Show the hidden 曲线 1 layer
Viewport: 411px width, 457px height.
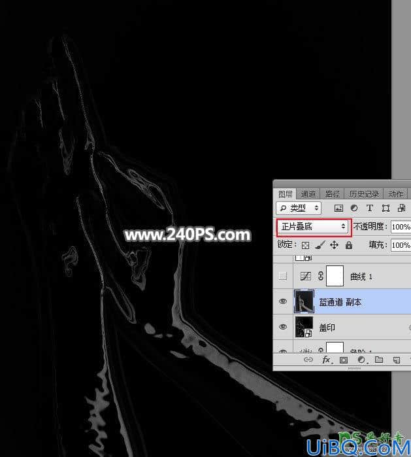pyautogui.click(x=283, y=276)
